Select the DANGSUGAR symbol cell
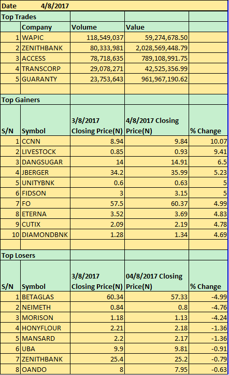229x375 pixels. [46, 162]
